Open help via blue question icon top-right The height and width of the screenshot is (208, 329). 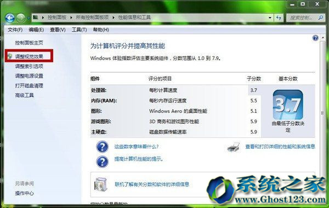click(x=315, y=38)
